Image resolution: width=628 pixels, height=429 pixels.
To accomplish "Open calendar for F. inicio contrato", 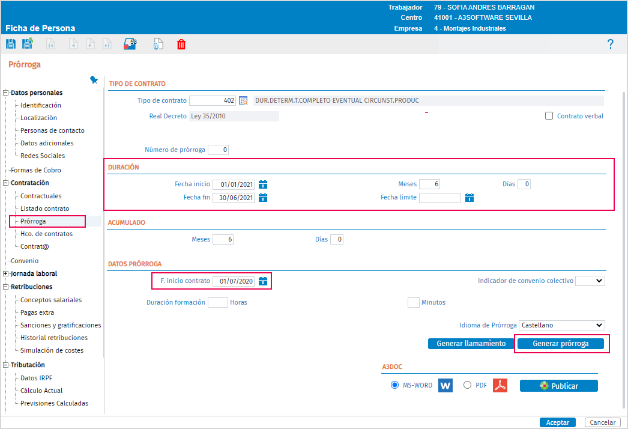I will [x=263, y=281].
